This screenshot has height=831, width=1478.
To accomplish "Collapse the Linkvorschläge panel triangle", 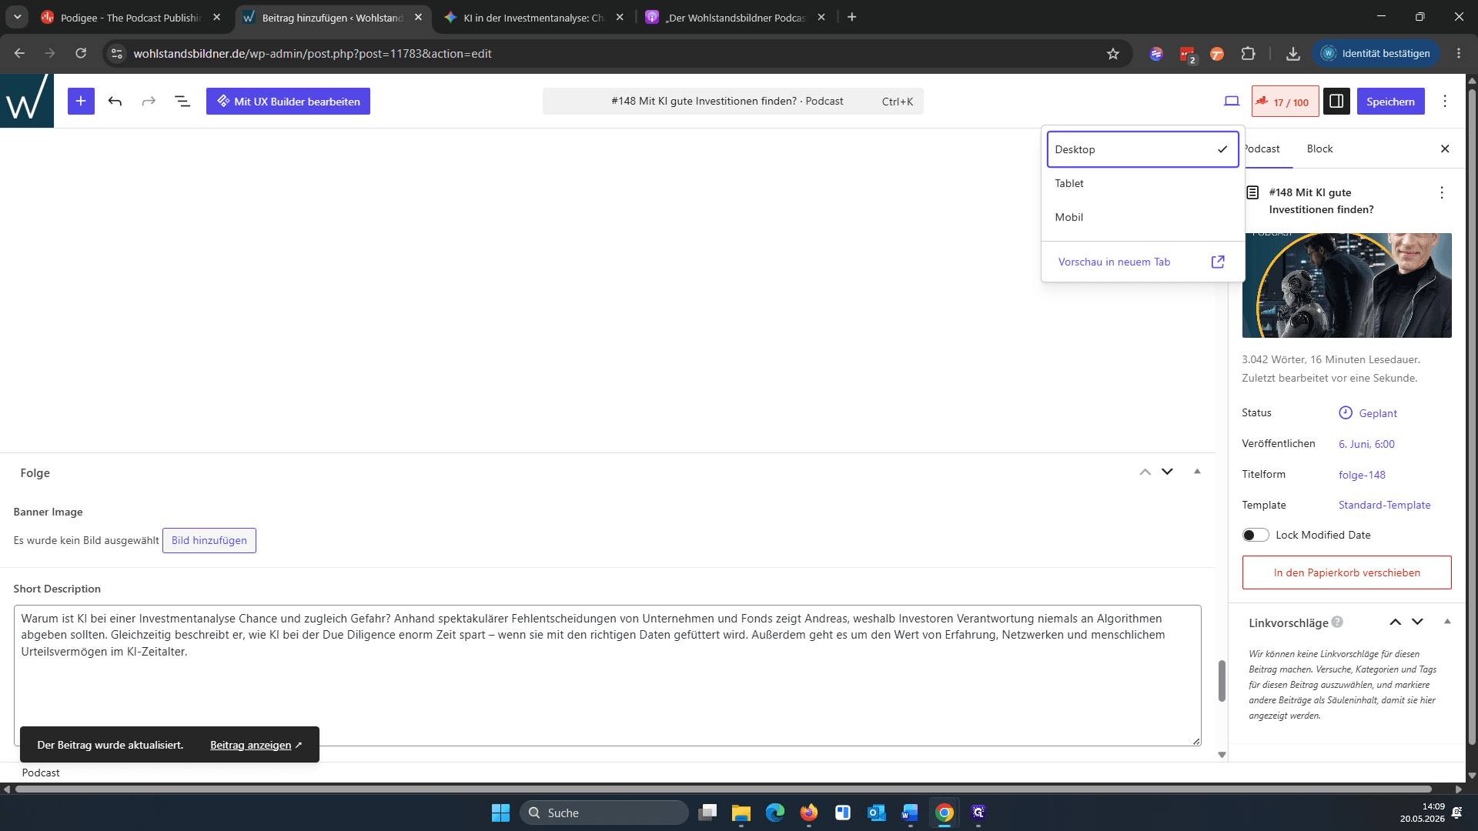I will [x=1447, y=622].
